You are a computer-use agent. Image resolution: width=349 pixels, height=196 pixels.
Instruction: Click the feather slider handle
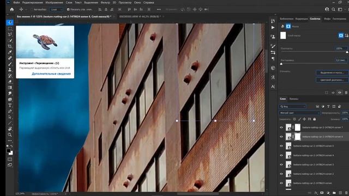[281, 64]
